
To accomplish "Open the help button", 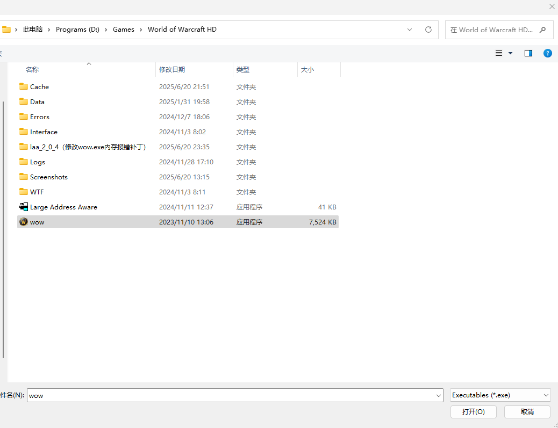I will click(x=548, y=53).
